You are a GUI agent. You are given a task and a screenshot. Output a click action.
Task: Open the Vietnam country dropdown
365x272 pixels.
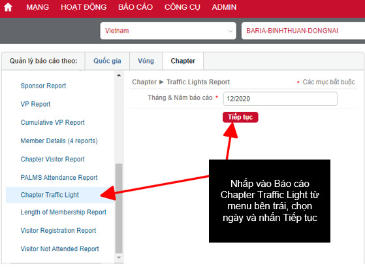point(168,31)
